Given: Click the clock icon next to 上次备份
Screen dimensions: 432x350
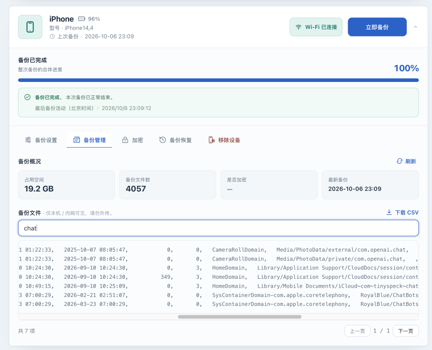Looking at the screenshot, I should click(52, 37).
